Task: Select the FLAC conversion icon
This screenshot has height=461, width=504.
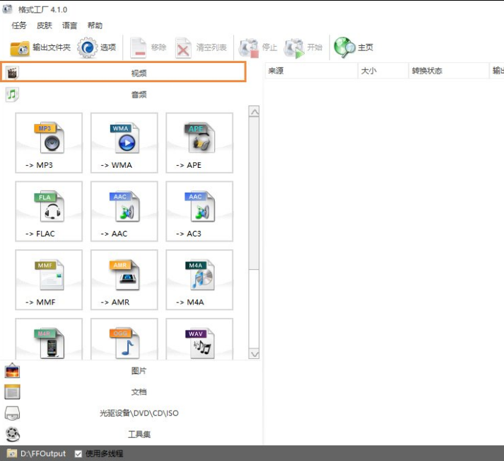Action: (49, 211)
